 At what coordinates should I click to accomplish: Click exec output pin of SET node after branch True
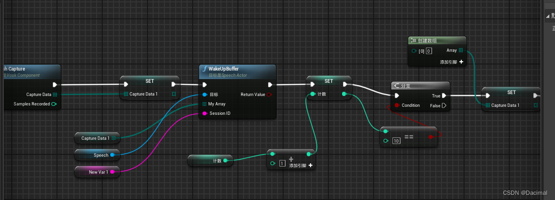pyautogui.click(x=536, y=96)
